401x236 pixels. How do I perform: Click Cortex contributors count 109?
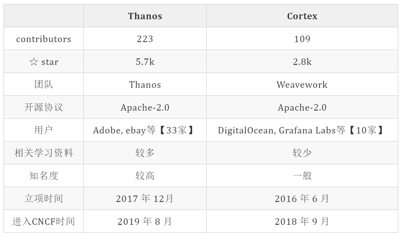pos(302,39)
